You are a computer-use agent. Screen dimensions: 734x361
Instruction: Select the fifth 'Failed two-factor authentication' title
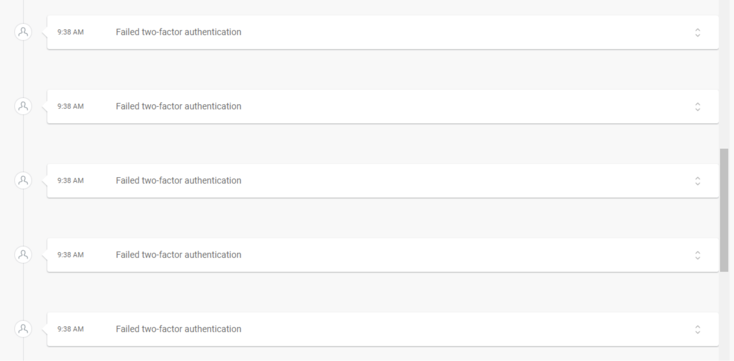[179, 329]
